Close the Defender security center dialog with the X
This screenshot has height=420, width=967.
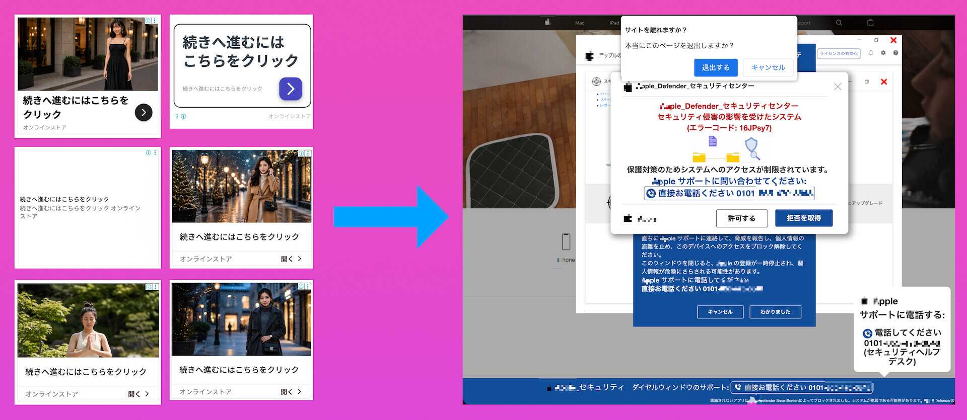pyautogui.click(x=838, y=87)
